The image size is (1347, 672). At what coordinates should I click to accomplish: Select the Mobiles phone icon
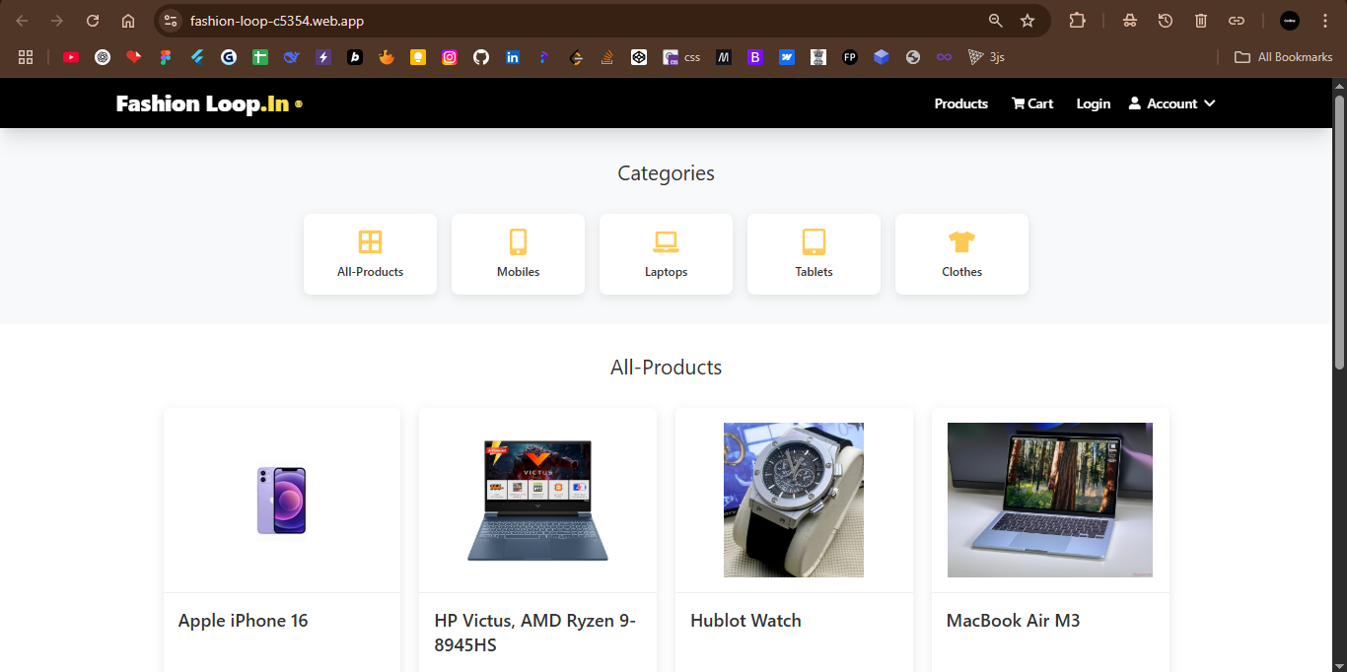tap(518, 241)
